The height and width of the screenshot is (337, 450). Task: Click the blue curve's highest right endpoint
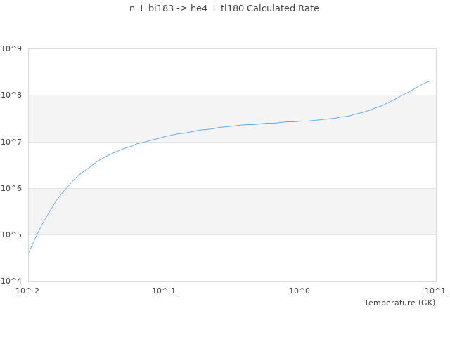[x=430, y=81]
